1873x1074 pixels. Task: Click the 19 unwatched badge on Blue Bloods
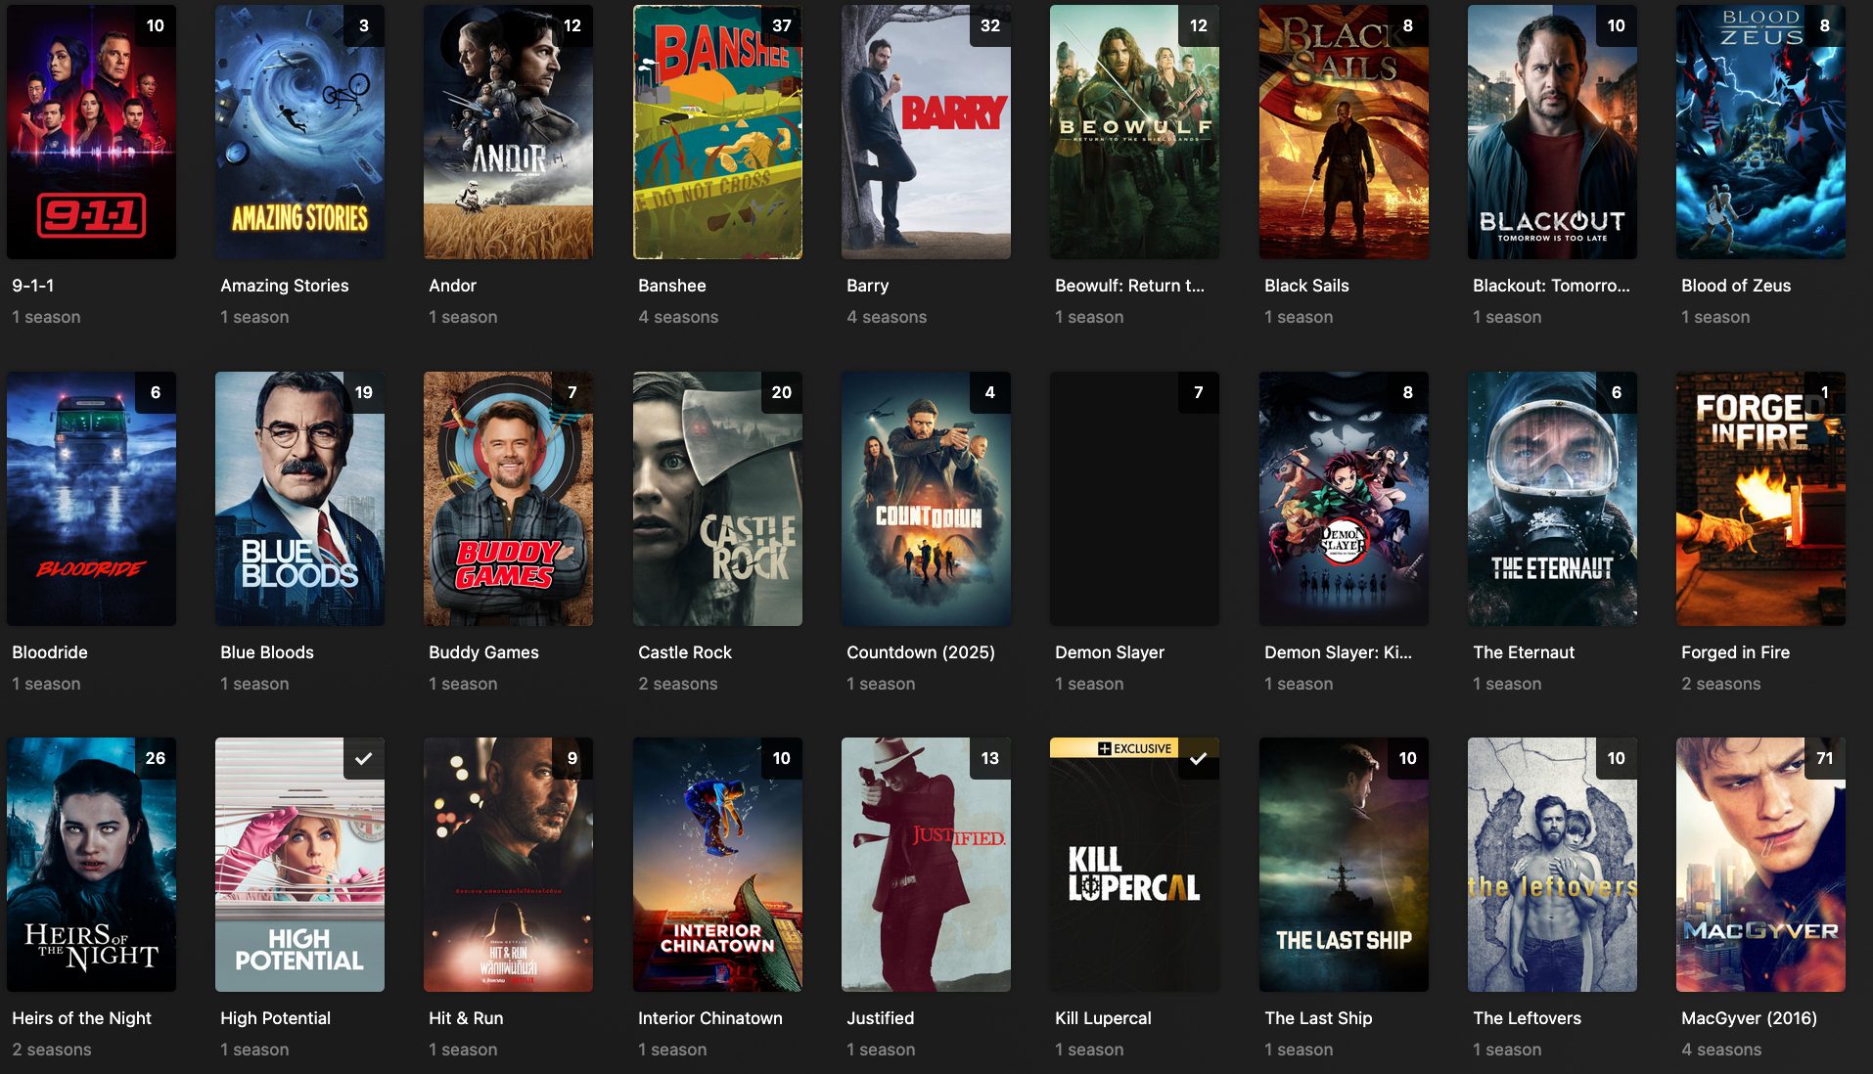point(364,392)
